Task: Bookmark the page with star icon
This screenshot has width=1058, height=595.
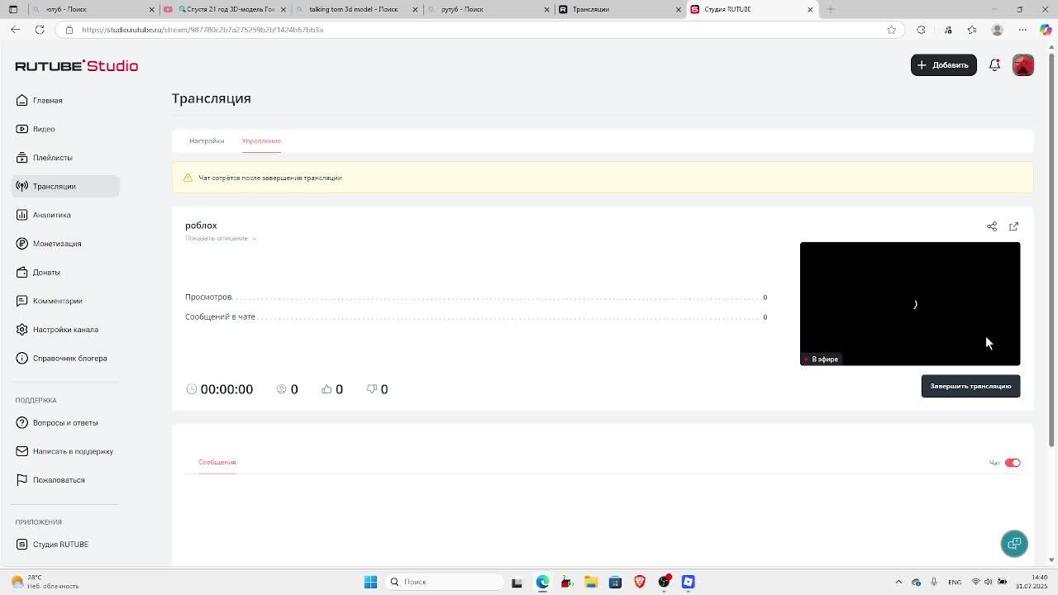Action: coord(891,30)
